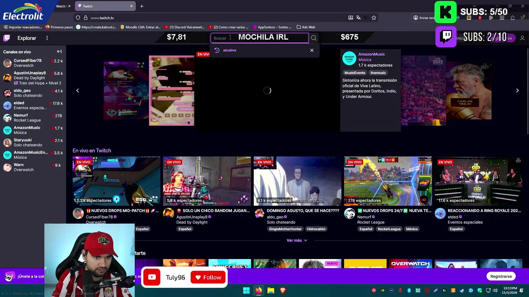The image size is (529, 297).
Task: Click the Twitch logo home icon
Action: coord(7,38)
